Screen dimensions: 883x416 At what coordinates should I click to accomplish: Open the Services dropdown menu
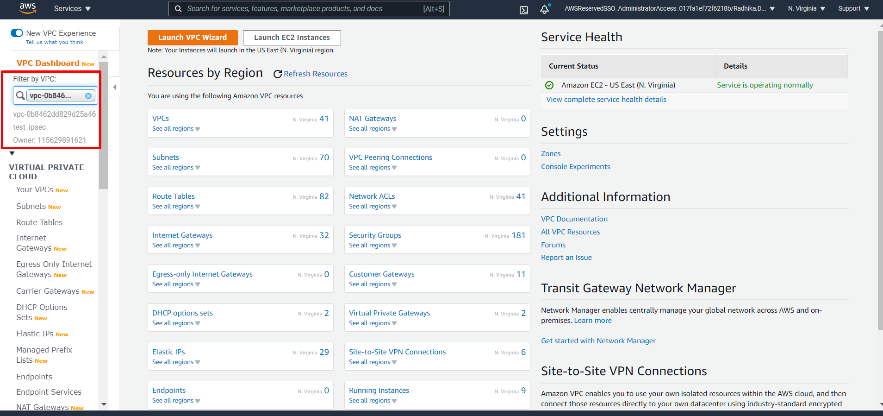72,9
